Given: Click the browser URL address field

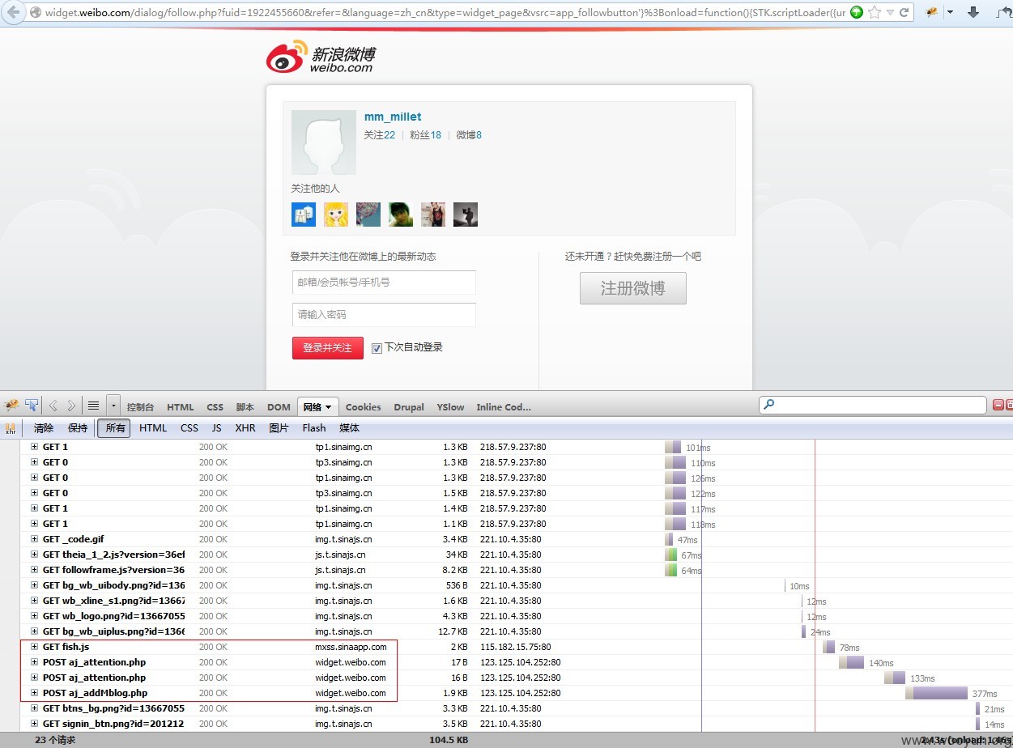Looking at the screenshot, I should pyautogui.click(x=444, y=13).
